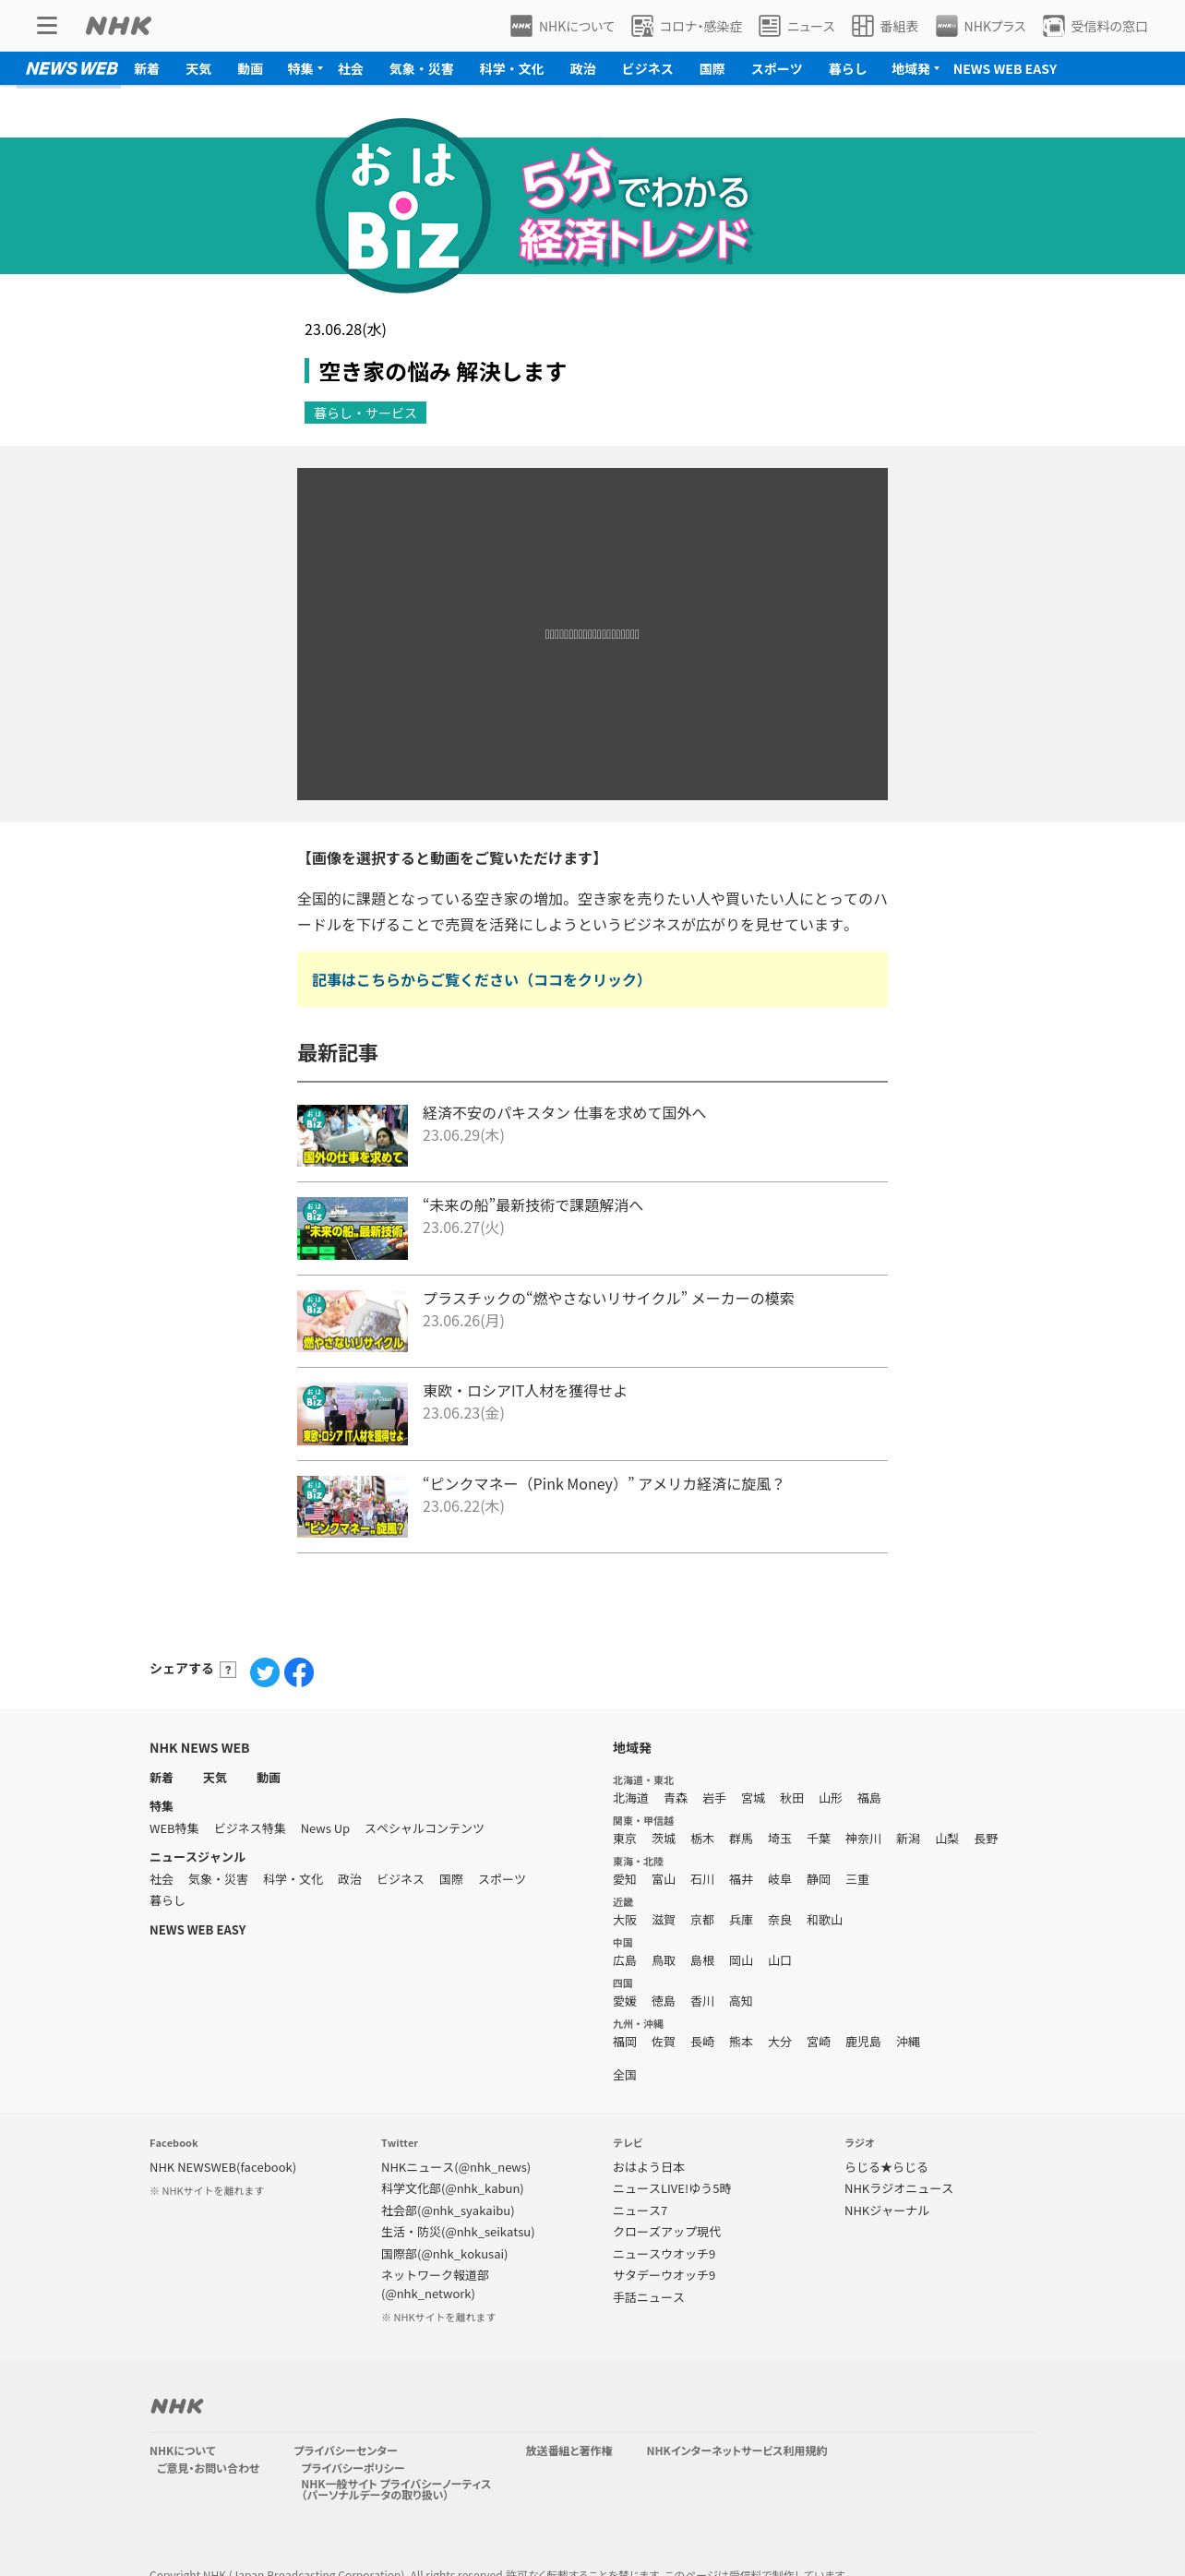This screenshot has width=1185, height=2576.
Task: Open 東欧・ロシアIT人材を獲得せよ title
Action: [525, 1391]
